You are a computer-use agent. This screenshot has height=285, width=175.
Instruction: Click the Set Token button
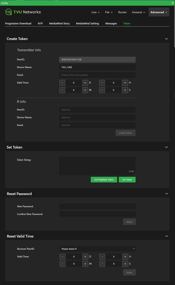pyautogui.click(x=127, y=179)
